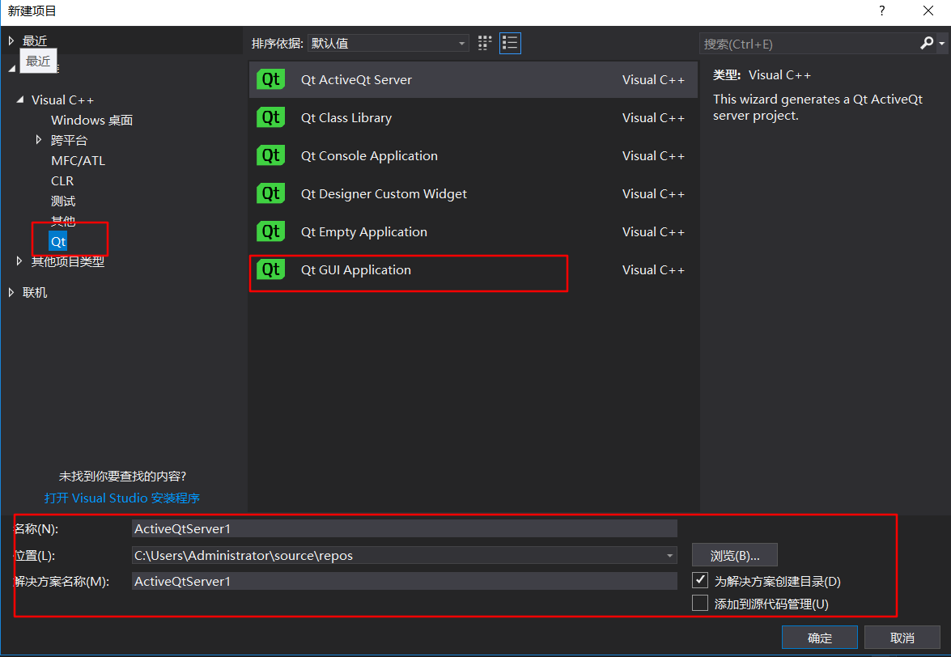Image resolution: width=951 pixels, height=657 pixels.
Task: Click the Qt Class Library icon
Action: pyautogui.click(x=270, y=117)
